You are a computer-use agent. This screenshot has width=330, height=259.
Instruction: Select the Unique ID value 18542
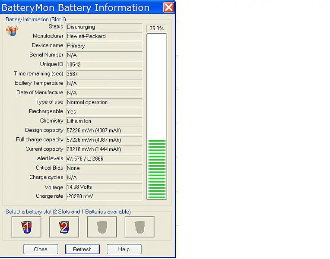pos(104,64)
